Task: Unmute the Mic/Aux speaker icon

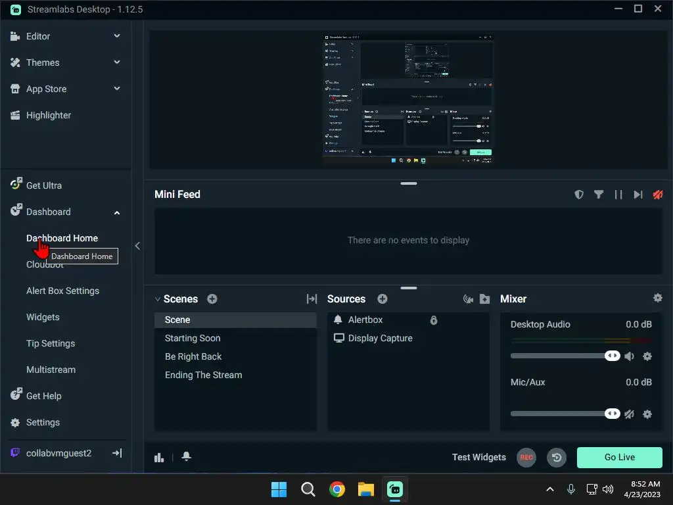Action: [629, 414]
